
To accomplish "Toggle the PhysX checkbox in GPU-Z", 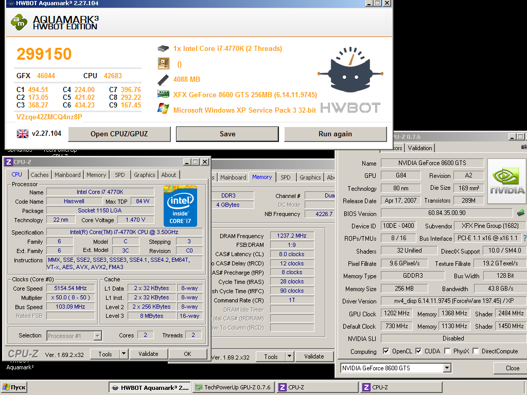I will click(x=447, y=351).
